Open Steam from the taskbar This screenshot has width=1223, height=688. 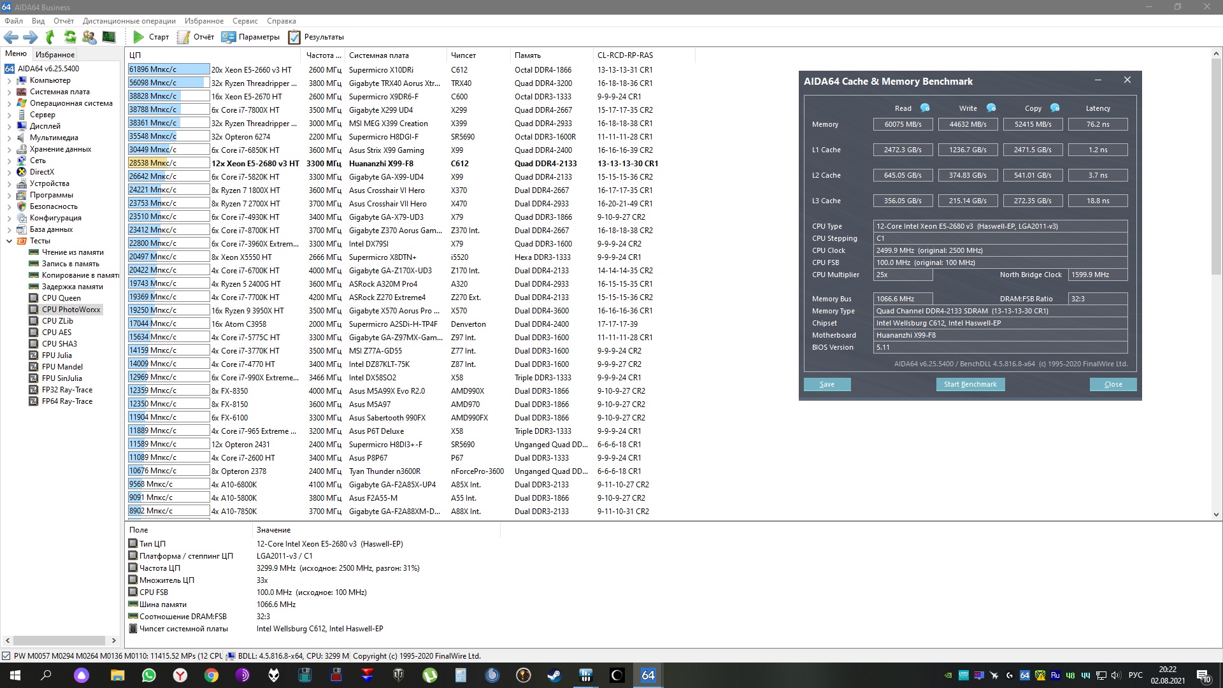(554, 675)
